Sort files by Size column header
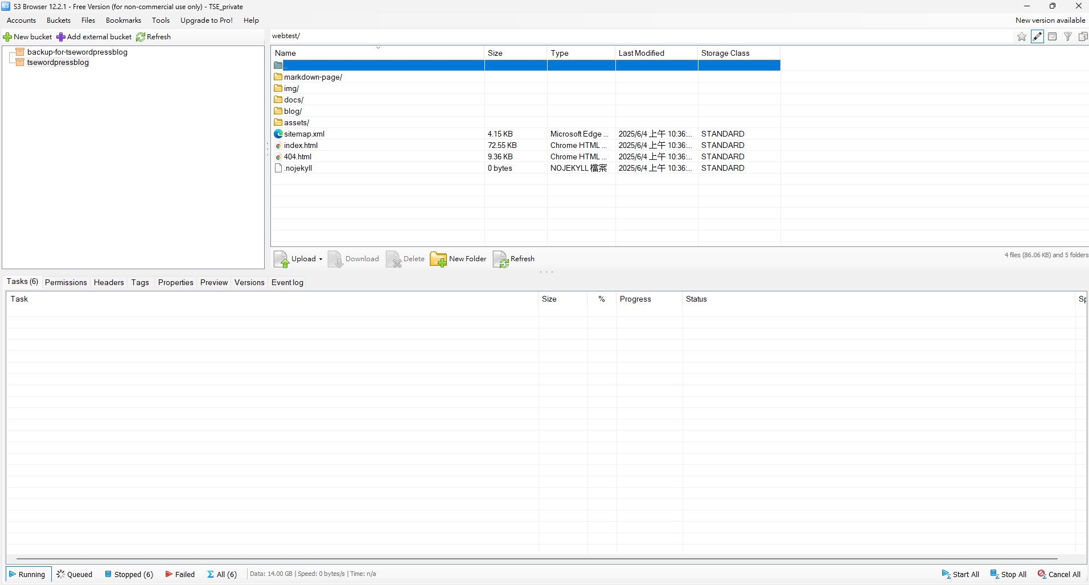This screenshot has width=1089, height=585. tap(516, 53)
